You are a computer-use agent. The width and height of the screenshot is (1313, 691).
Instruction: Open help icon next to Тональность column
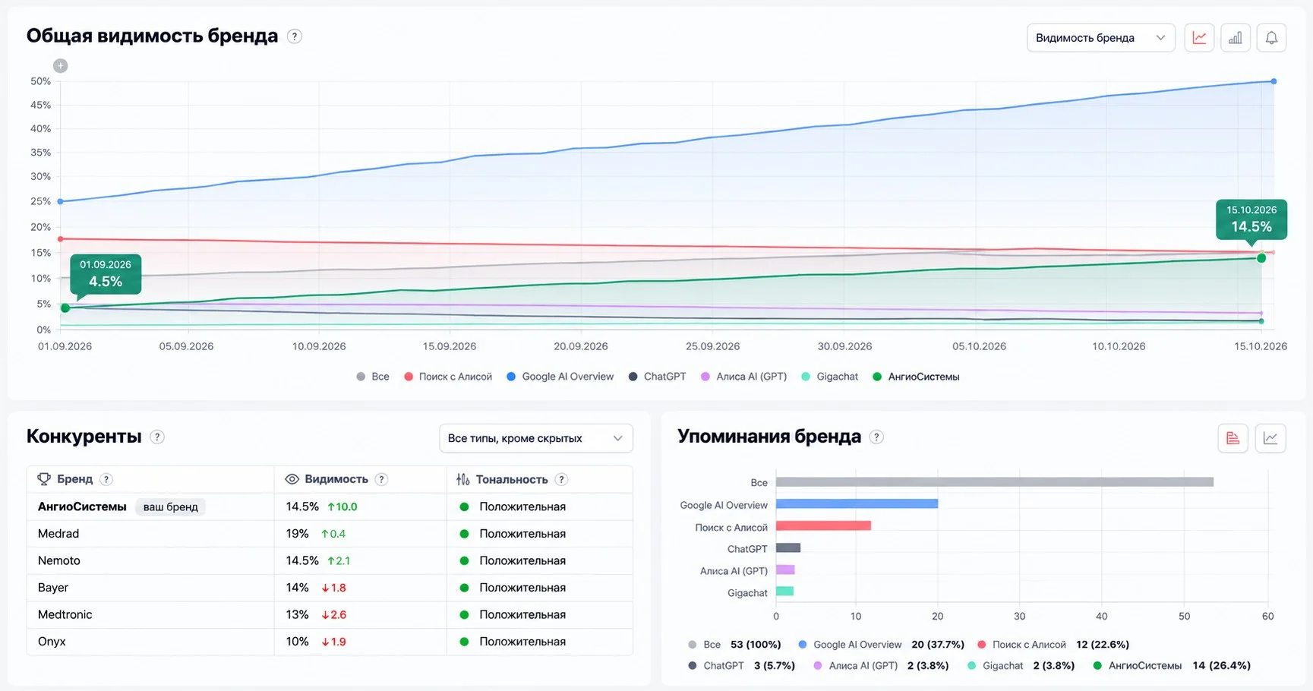[x=561, y=479]
